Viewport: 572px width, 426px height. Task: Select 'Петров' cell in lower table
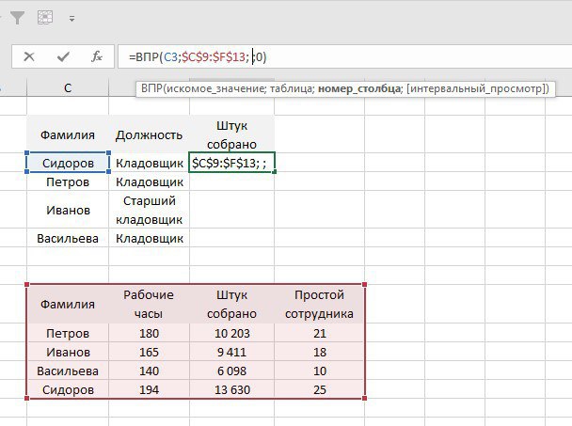(x=68, y=333)
